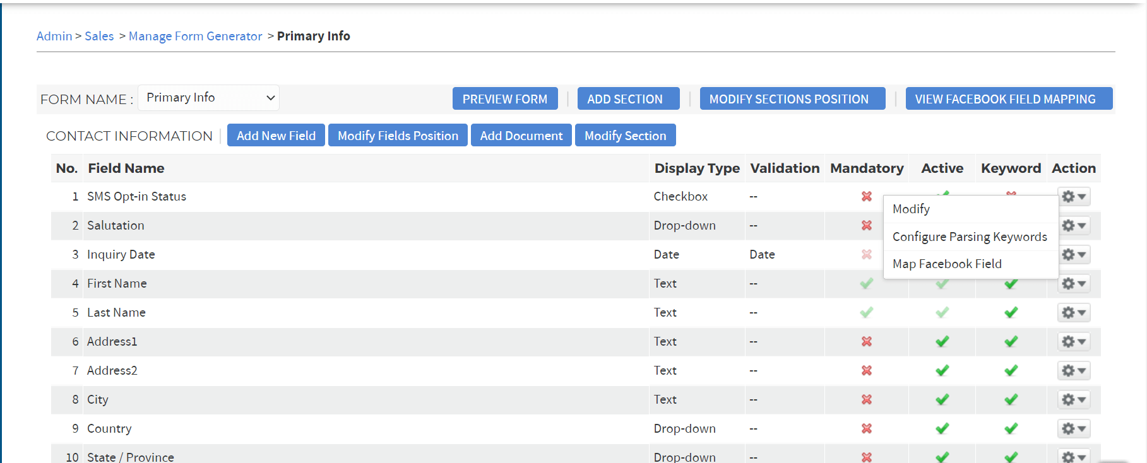The height and width of the screenshot is (463, 1147).
Task: Toggle Active status for Address1 field
Action: (942, 341)
